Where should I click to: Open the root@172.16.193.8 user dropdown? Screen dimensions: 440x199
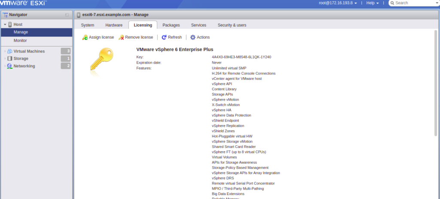[x=338, y=3]
